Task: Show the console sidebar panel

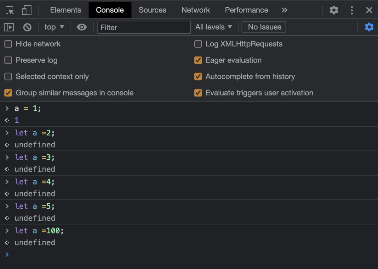Action: pyautogui.click(x=9, y=27)
